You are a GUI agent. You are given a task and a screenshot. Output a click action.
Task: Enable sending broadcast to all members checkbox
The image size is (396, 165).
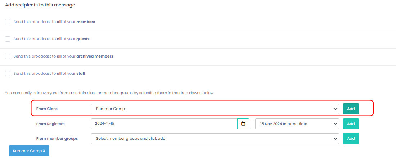(x=8, y=22)
